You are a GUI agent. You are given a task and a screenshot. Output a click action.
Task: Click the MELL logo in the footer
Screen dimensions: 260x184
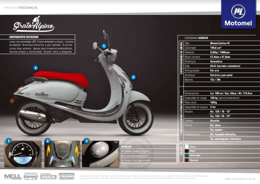[x=13, y=177]
